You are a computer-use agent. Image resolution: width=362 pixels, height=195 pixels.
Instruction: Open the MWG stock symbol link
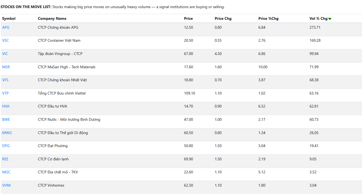[x=7, y=133]
